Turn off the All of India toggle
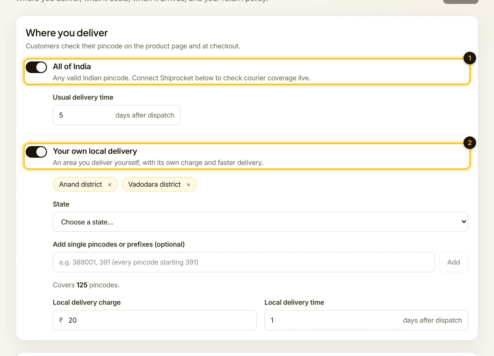 36,67
